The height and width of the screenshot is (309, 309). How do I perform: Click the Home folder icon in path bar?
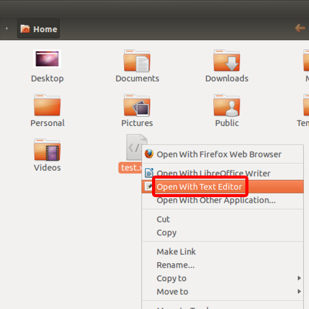(25, 29)
